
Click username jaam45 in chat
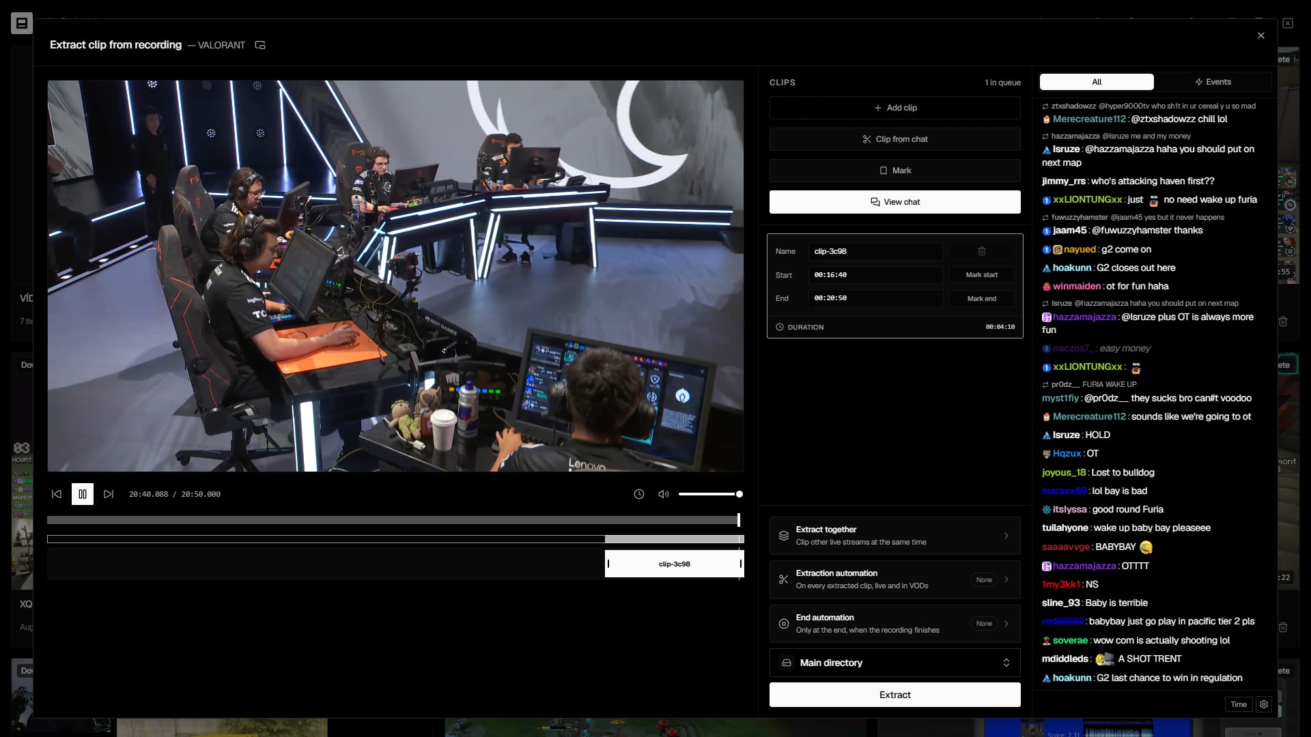click(x=1070, y=230)
